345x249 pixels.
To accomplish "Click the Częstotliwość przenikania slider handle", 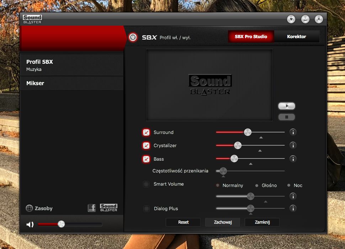I will 223,171.
